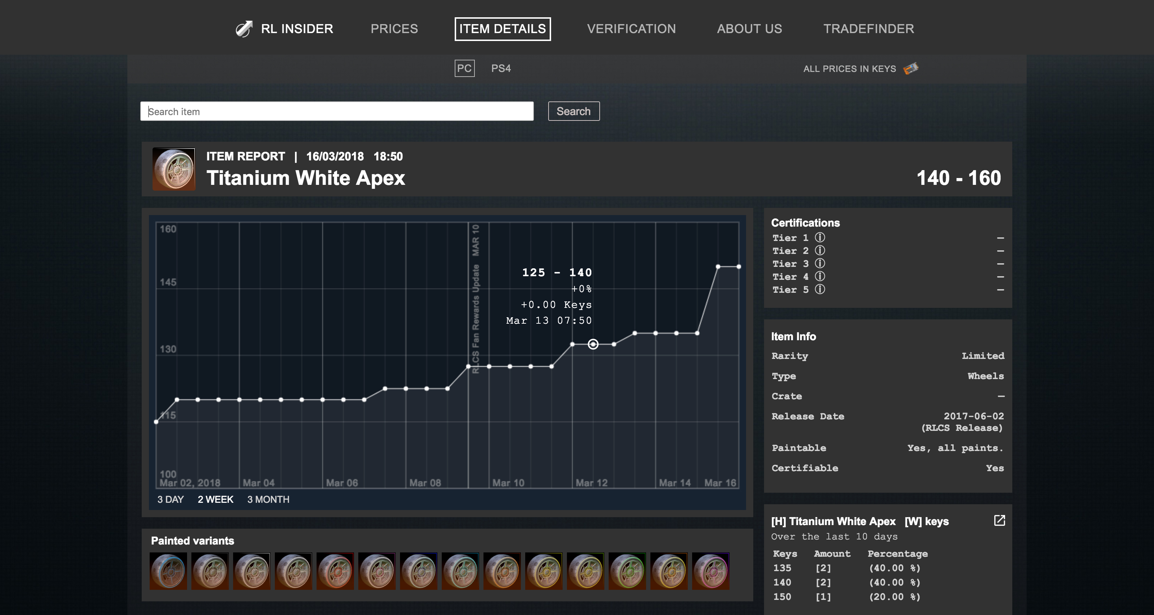Viewport: 1154px width, 615px height.
Task: Click the RL Insider rocket logo icon
Action: click(244, 29)
